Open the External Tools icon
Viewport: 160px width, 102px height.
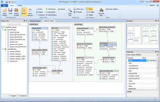[x=101, y=10]
